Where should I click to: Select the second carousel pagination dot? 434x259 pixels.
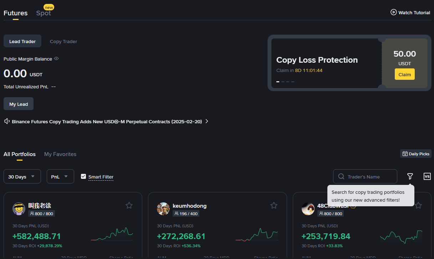(282, 82)
